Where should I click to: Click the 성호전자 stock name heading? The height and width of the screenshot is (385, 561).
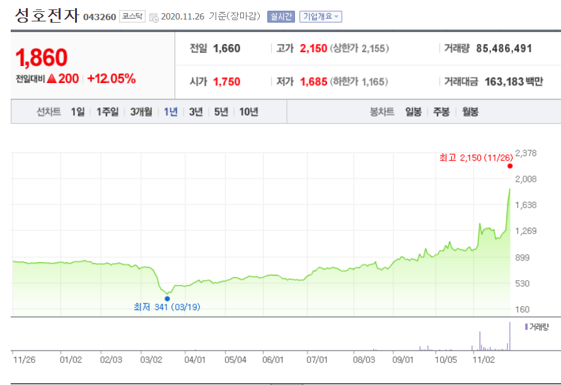47,15
